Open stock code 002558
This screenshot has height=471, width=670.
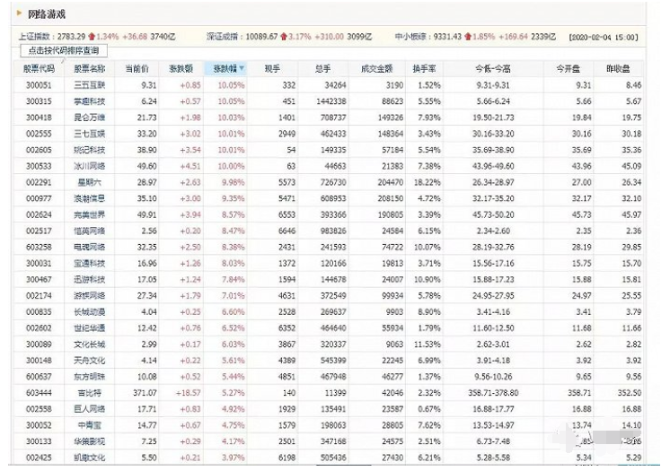[39, 409]
